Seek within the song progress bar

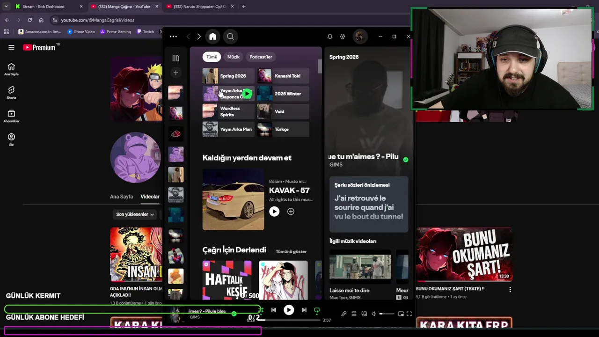(x=290, y=320)
